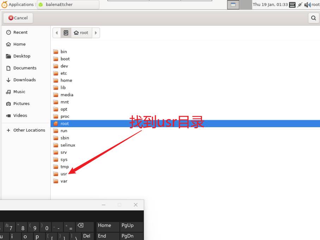Select the dev folder
Viewport: 320px width, 240px height.
click(x=185, y=66)
